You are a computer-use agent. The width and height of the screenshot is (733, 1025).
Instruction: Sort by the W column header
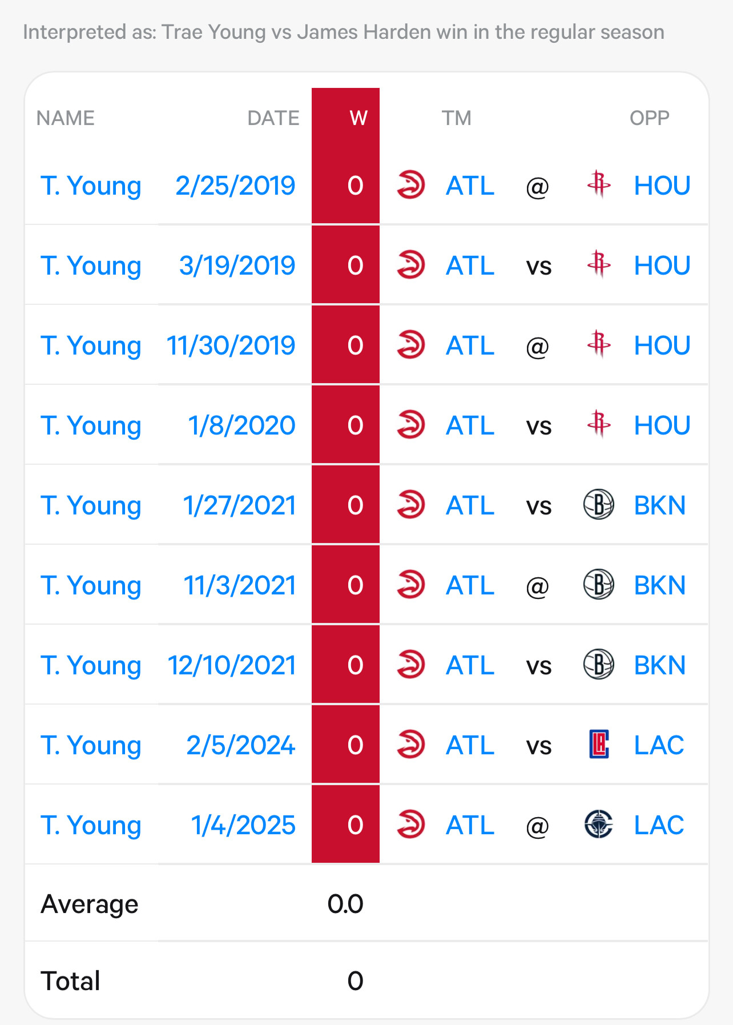coord(358,118)
